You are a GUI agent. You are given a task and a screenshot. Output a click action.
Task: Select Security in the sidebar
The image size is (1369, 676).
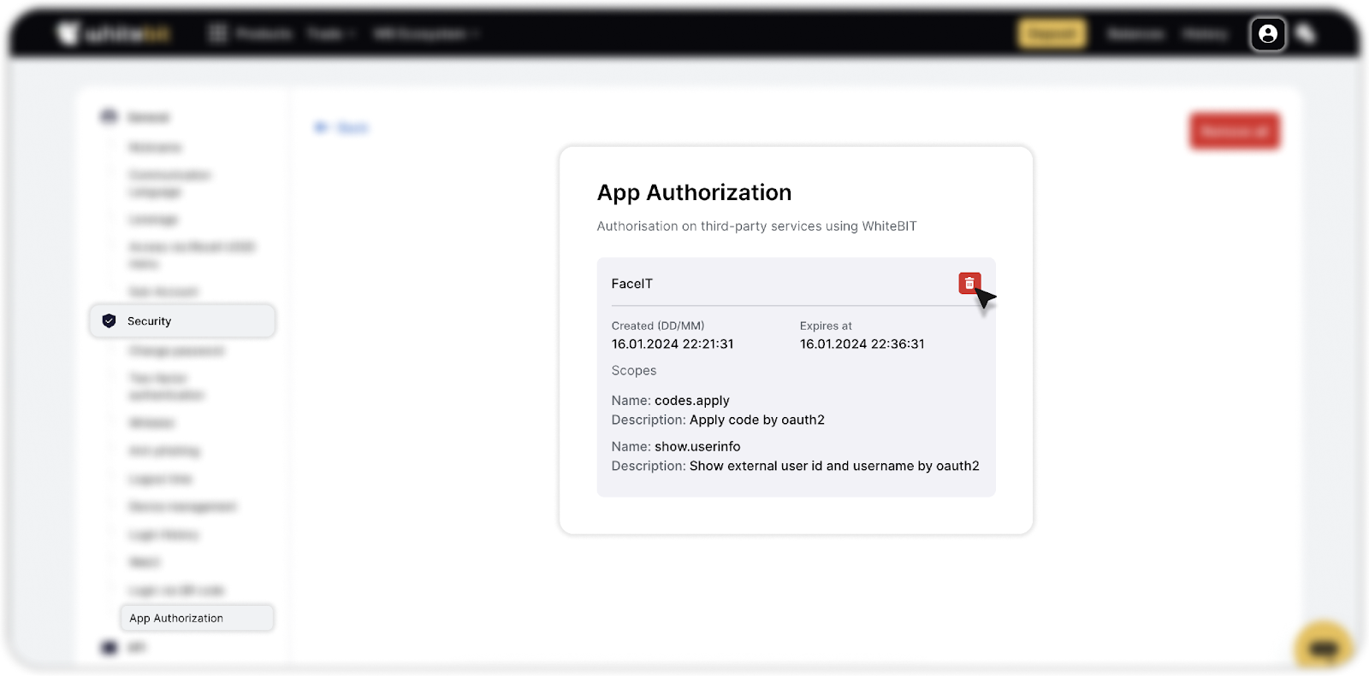click(x=182, y=321)
